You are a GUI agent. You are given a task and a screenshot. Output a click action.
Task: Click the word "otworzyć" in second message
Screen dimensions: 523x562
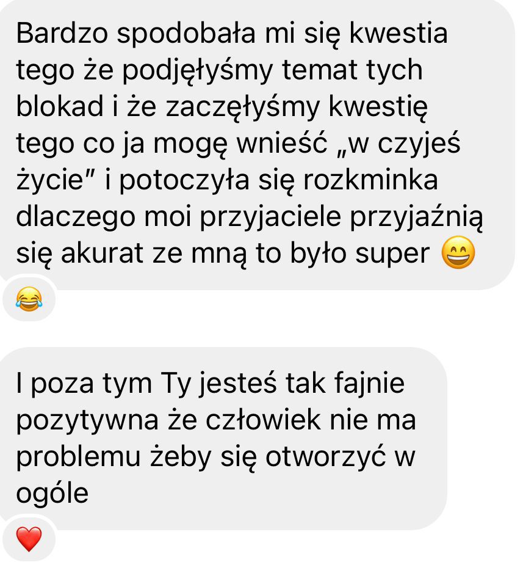coord(326,457)
